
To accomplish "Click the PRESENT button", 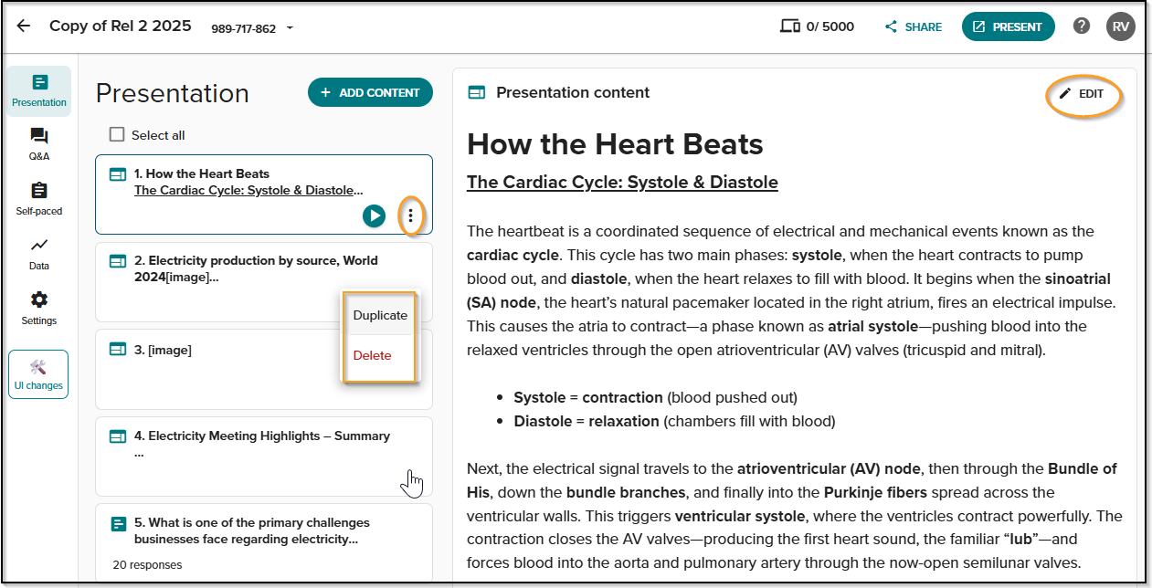I will [x=1008, y=26].
